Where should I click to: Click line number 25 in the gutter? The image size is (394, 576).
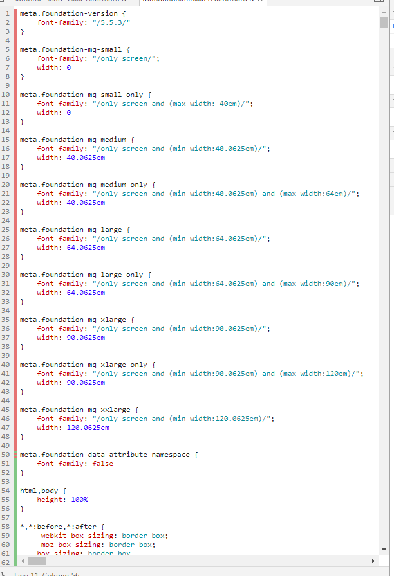6,230
